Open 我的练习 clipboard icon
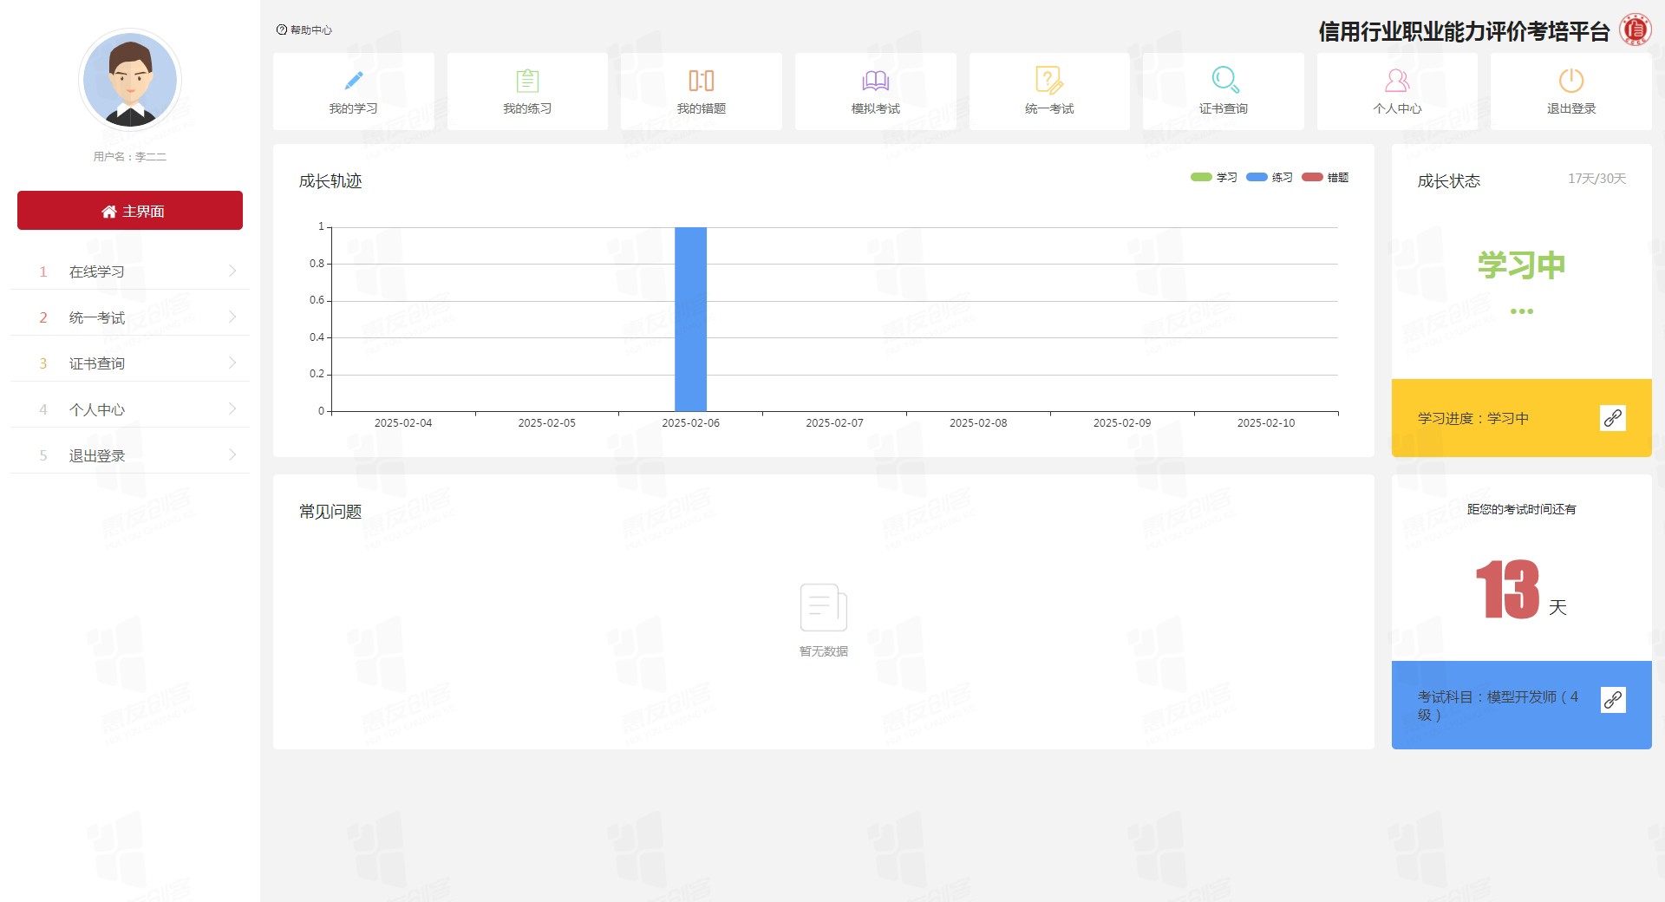This screenshot has width=1665, height=902. [527, 81]
